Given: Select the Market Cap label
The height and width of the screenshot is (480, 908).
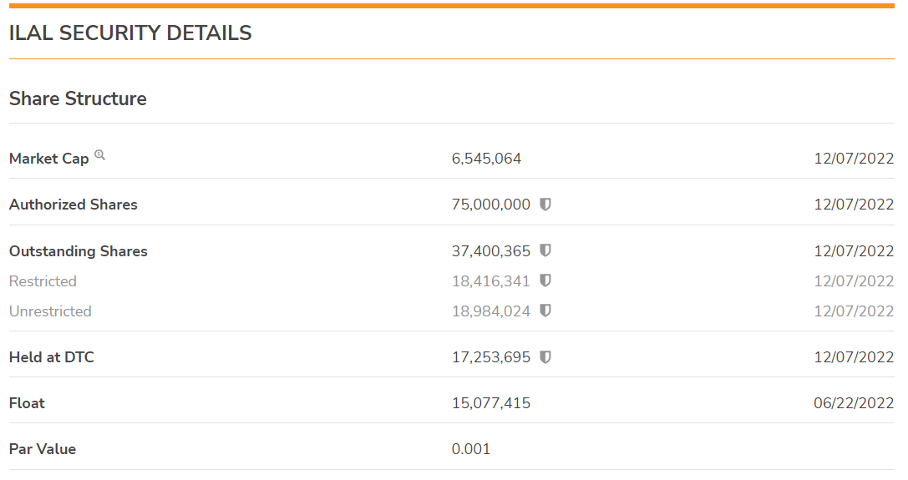Looking at the screenshot, I should (x=49, y=159).
